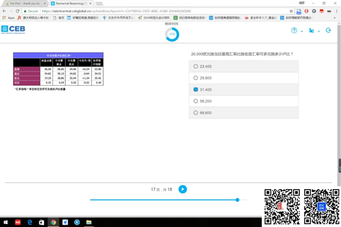Show more bookmarks chevron
The width and height of the screenshot is (341, 227).
coord(335,18)
